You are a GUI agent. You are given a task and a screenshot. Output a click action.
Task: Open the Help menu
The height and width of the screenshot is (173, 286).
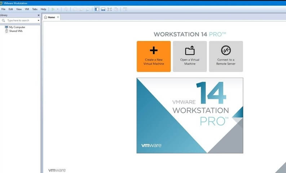tap(43, 9)
